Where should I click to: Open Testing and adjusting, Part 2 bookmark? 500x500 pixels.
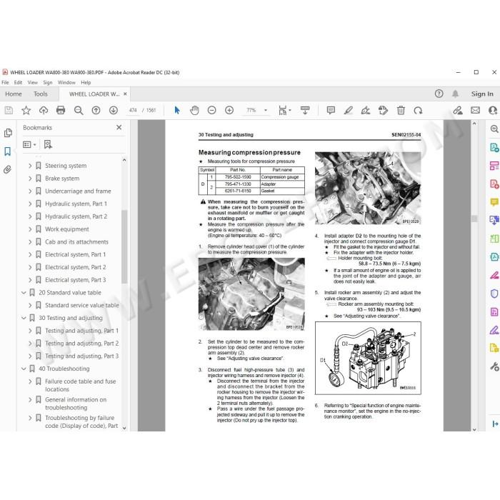click(81, 344)
